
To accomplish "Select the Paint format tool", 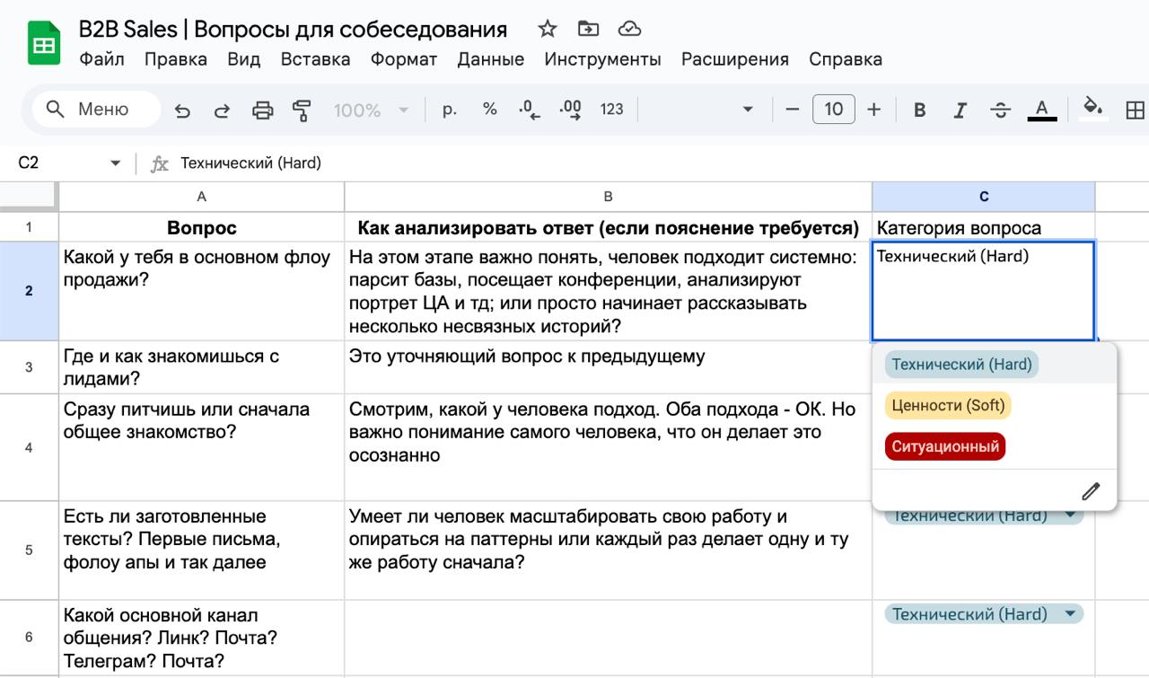I will [303, 110].
